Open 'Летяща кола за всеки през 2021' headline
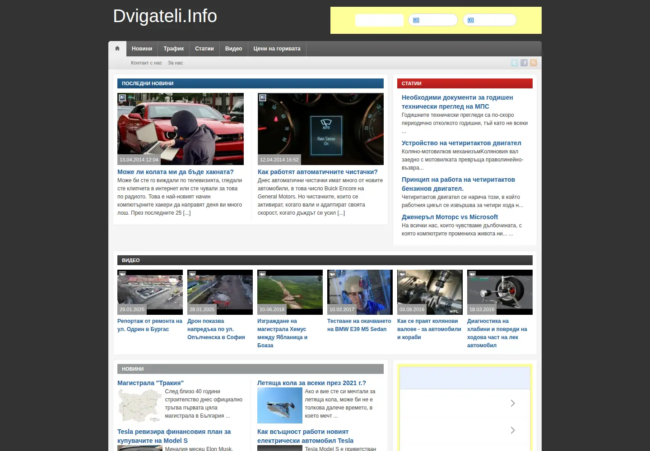Viewport: 650px width, 451px height. click(311, 383)
